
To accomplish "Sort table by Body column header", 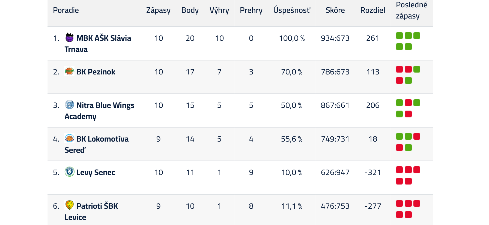I will click(190, 10).
